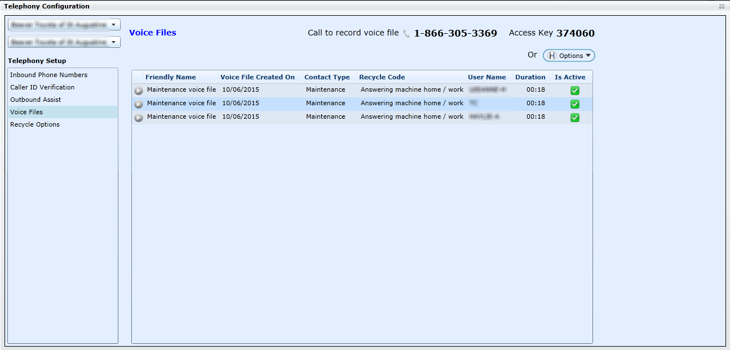This screenshot has height=350, width=730.
Task: Open Recycle Options section
Action: pyautogui.click(x=35, y=124)
